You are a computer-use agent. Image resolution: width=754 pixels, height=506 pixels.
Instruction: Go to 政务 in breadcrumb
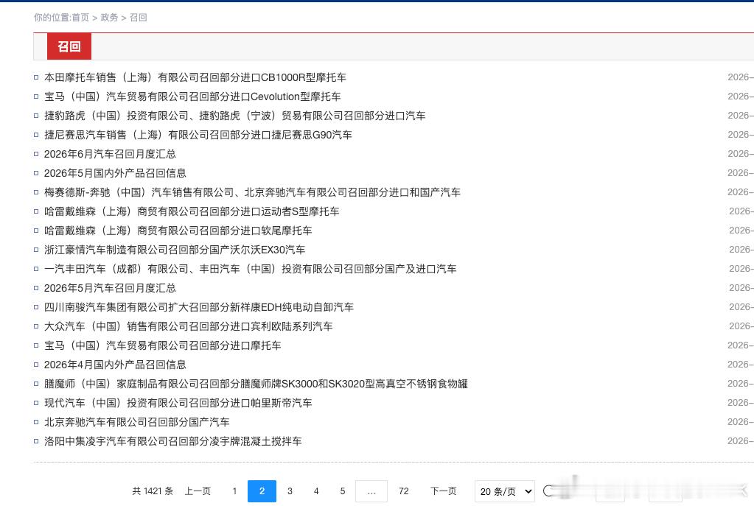pos(109,17)
